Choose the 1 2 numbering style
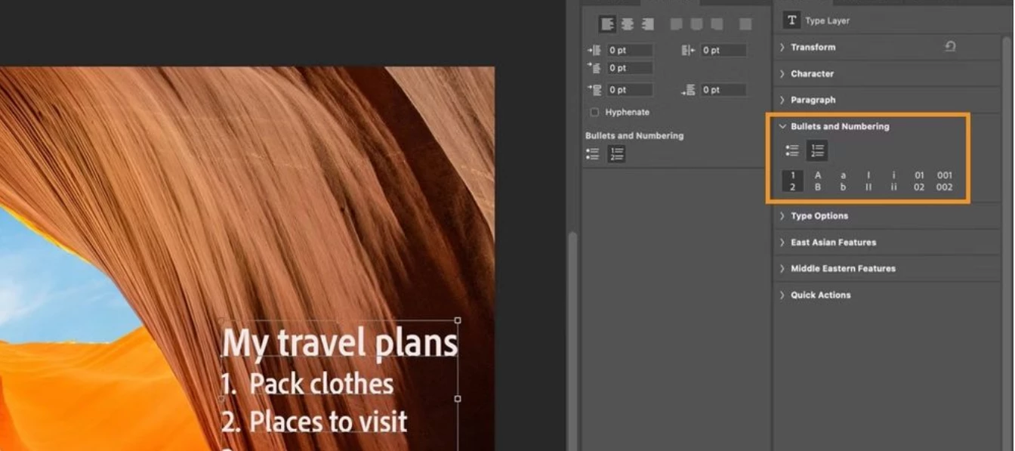The width and height of the screenshot is (1015, 451). click(792, 181)
